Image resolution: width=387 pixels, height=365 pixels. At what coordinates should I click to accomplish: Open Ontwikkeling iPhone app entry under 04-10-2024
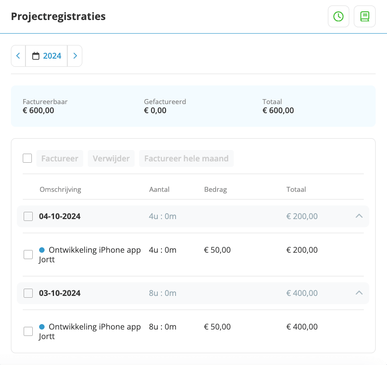tap(90, 255)
